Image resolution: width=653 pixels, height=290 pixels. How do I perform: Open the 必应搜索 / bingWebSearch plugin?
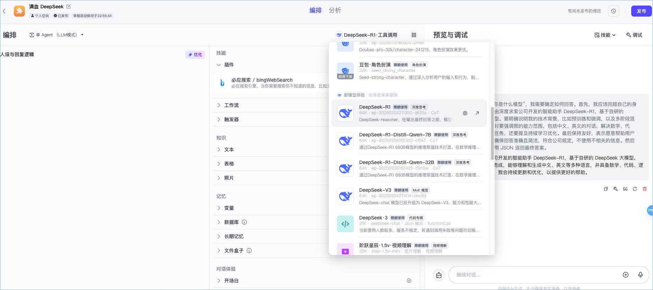272,83
